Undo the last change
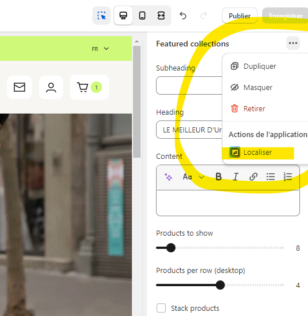This screenshot has width=308, height=316. tap(183, 15)
